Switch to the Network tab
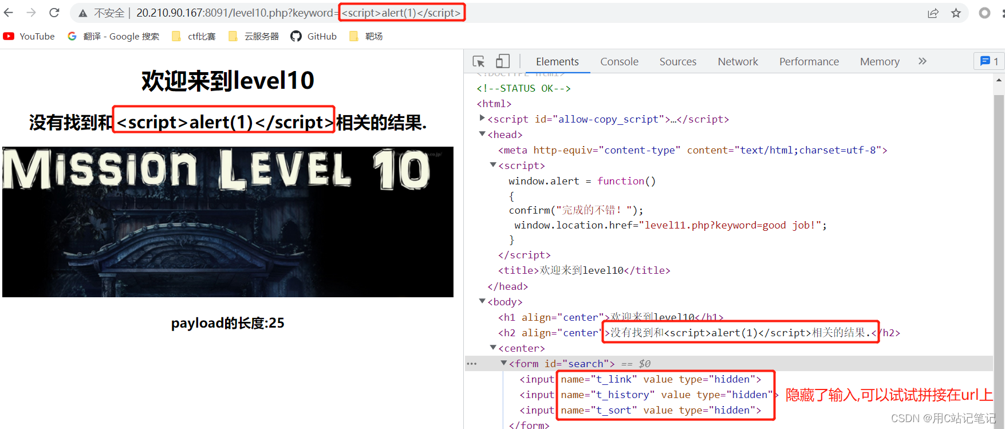Viewport: 1005px width, 429px height. (x=738, y=61)
